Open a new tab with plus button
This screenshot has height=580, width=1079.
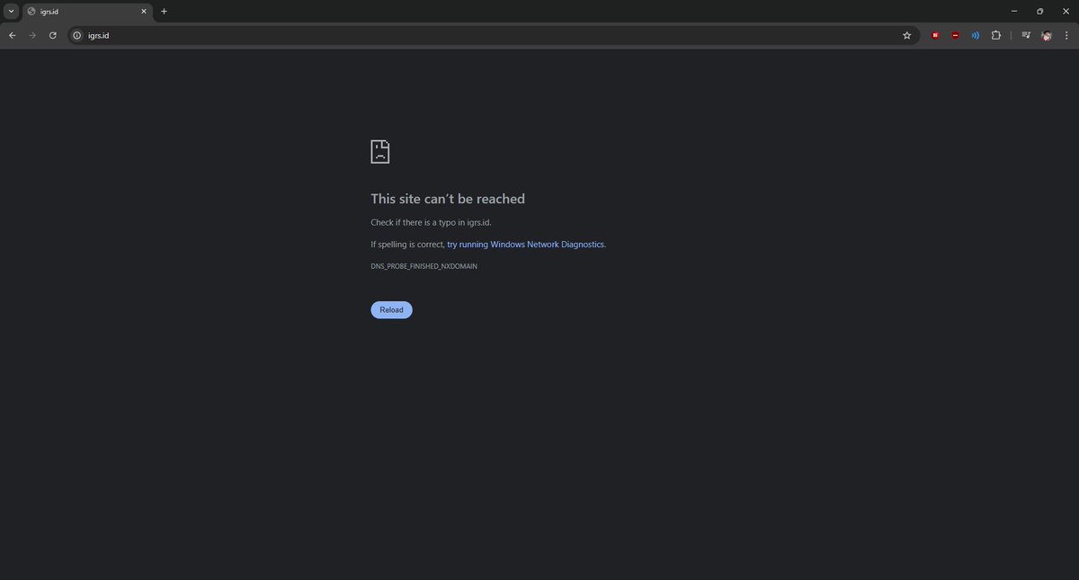coord(164,12)
